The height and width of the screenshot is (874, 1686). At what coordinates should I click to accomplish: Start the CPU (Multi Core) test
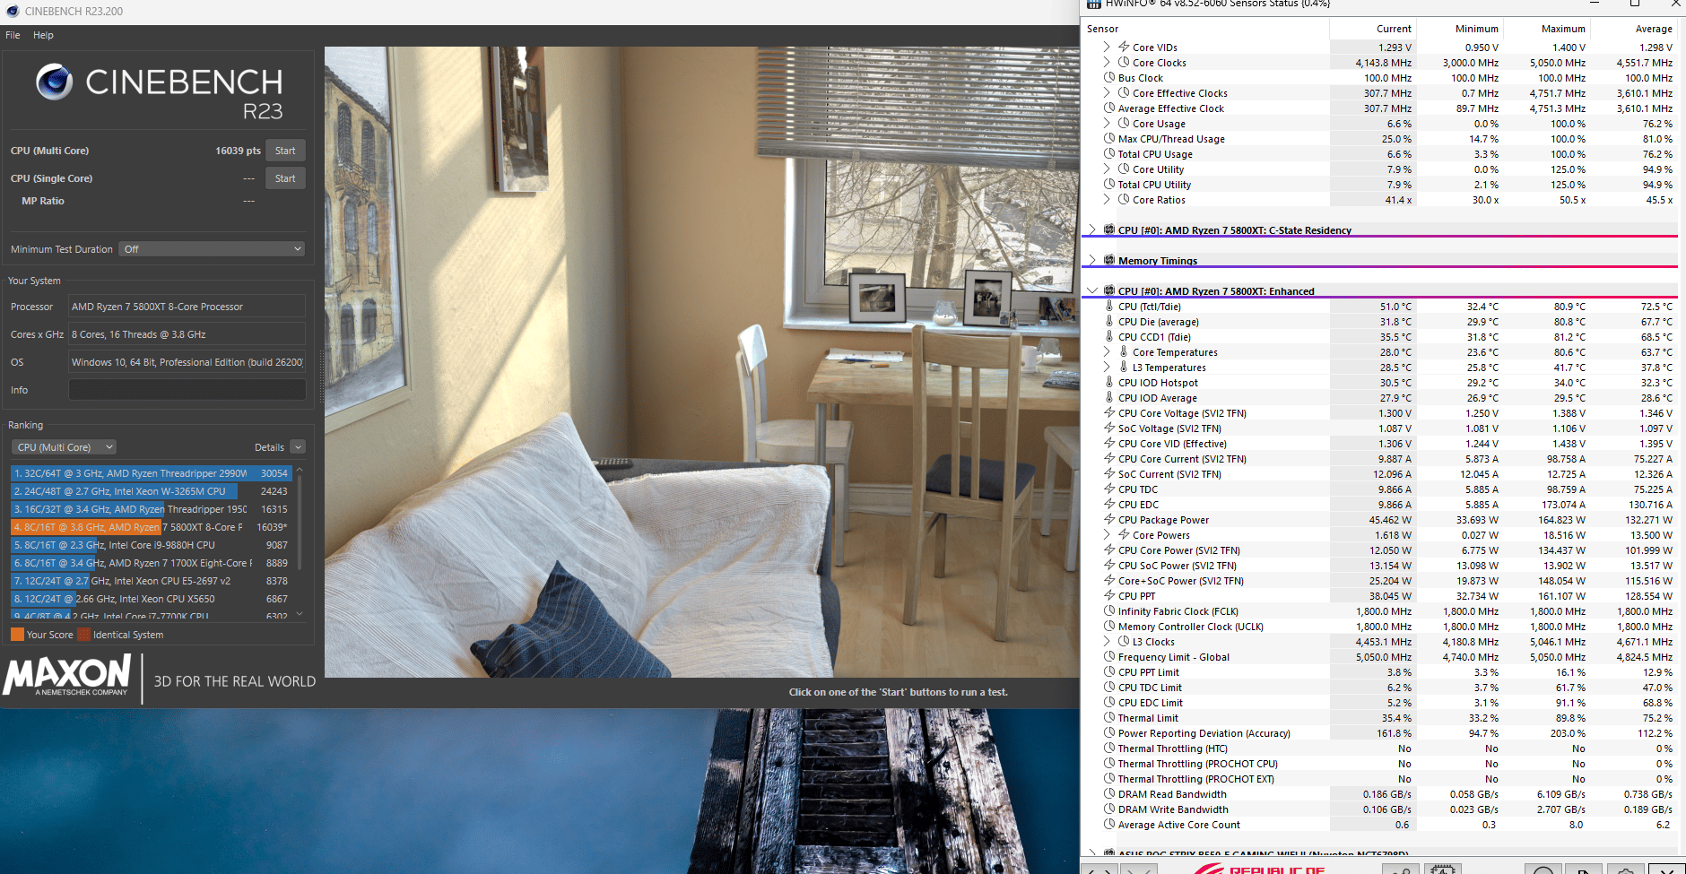tap(285, 151)
